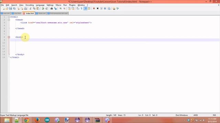The height and width of the screenshot is (123, 220).
Task: Click the closing </head> tag line
Action: click(x=20, y=28)
